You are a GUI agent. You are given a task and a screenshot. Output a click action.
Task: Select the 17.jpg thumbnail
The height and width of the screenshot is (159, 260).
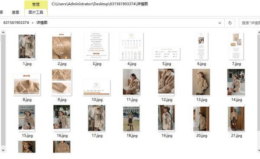pos(97,118)
